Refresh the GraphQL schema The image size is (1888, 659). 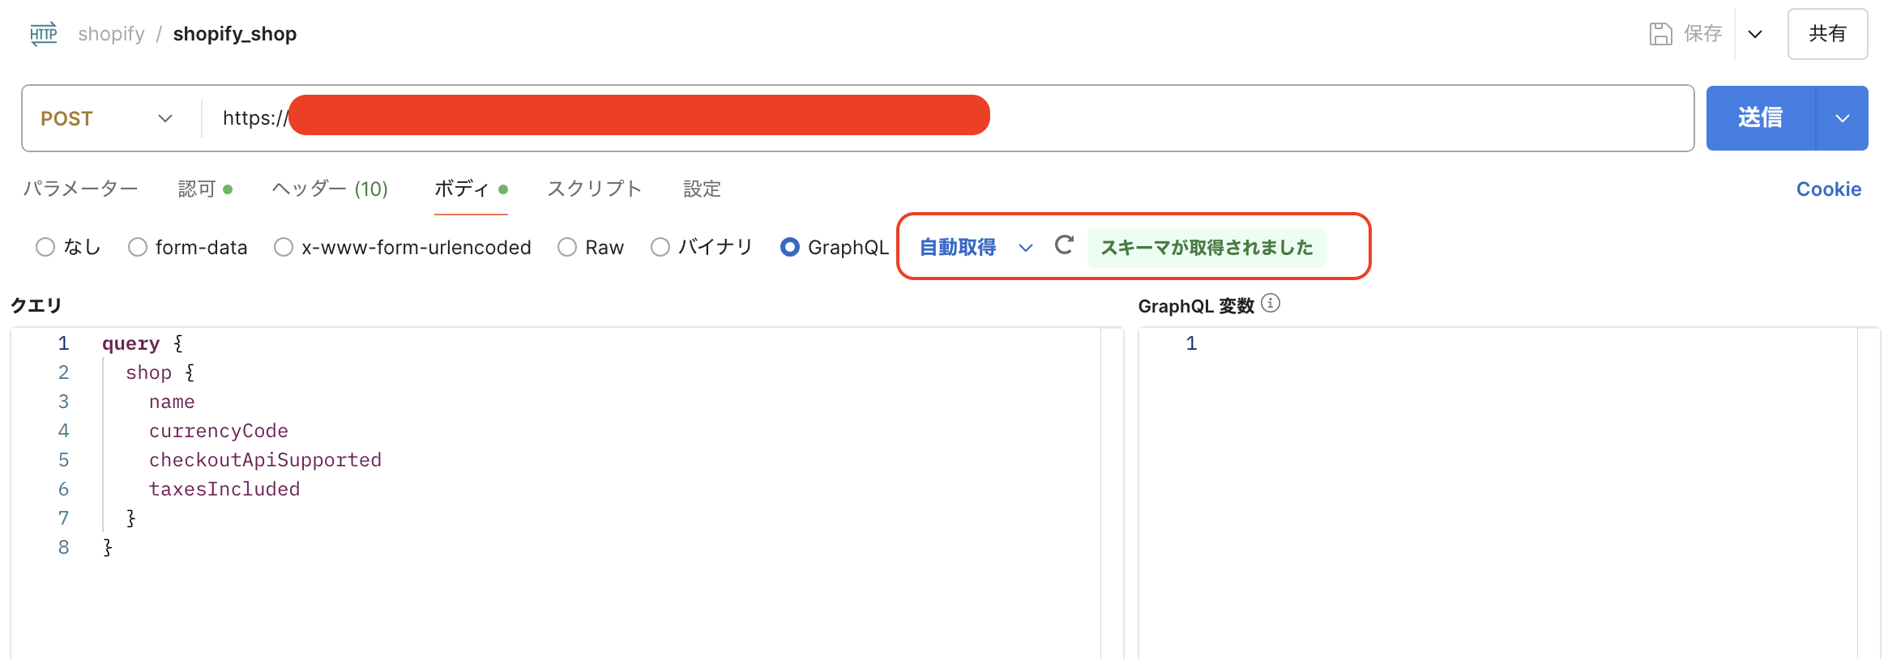(1064, 245)
